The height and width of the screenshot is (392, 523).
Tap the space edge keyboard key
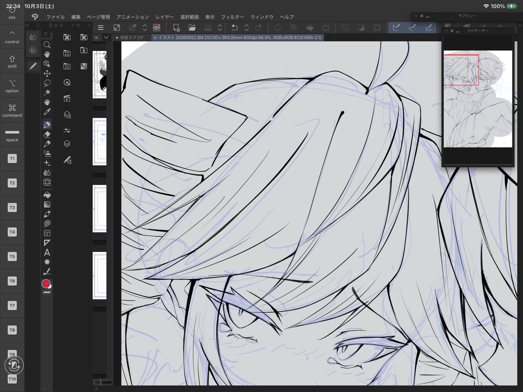click(x=12, y=135)
